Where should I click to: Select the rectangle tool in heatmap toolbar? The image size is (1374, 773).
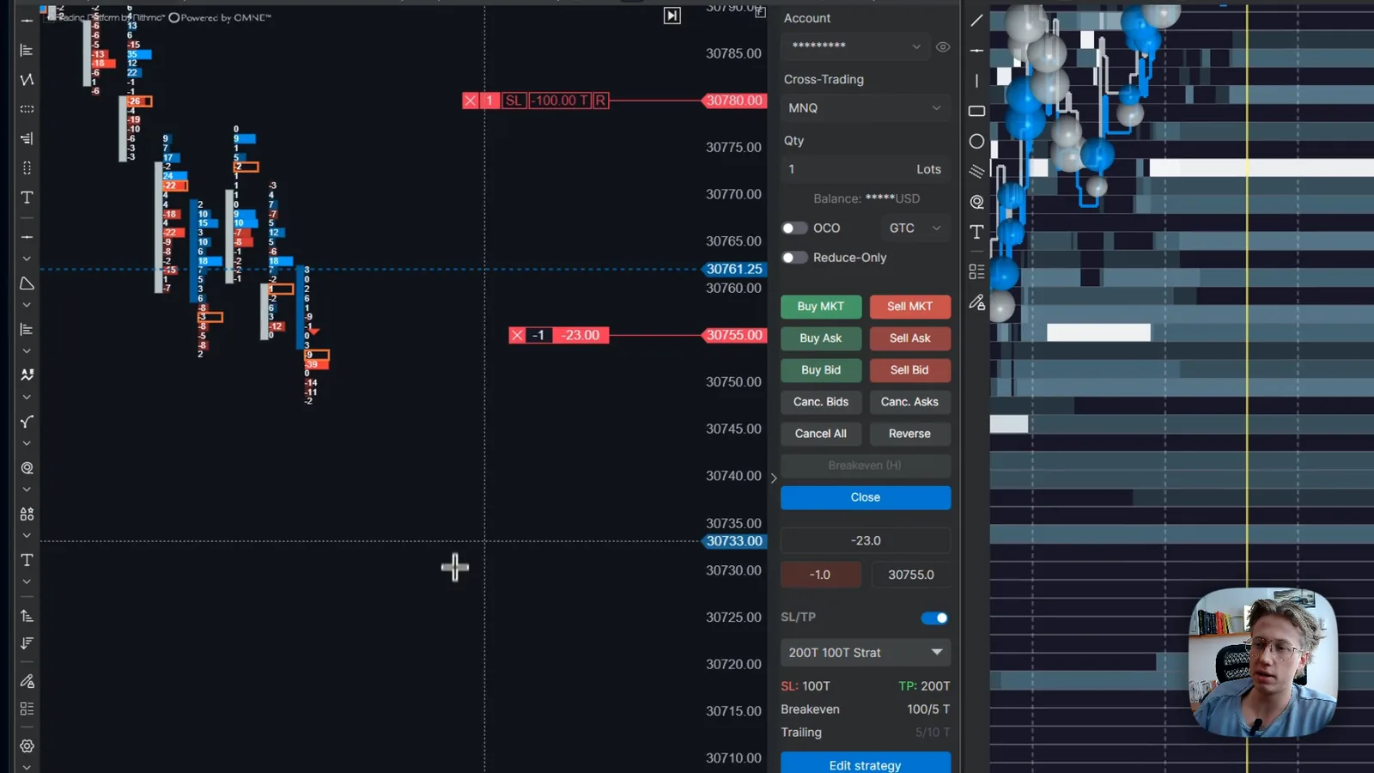click(976, 111)
